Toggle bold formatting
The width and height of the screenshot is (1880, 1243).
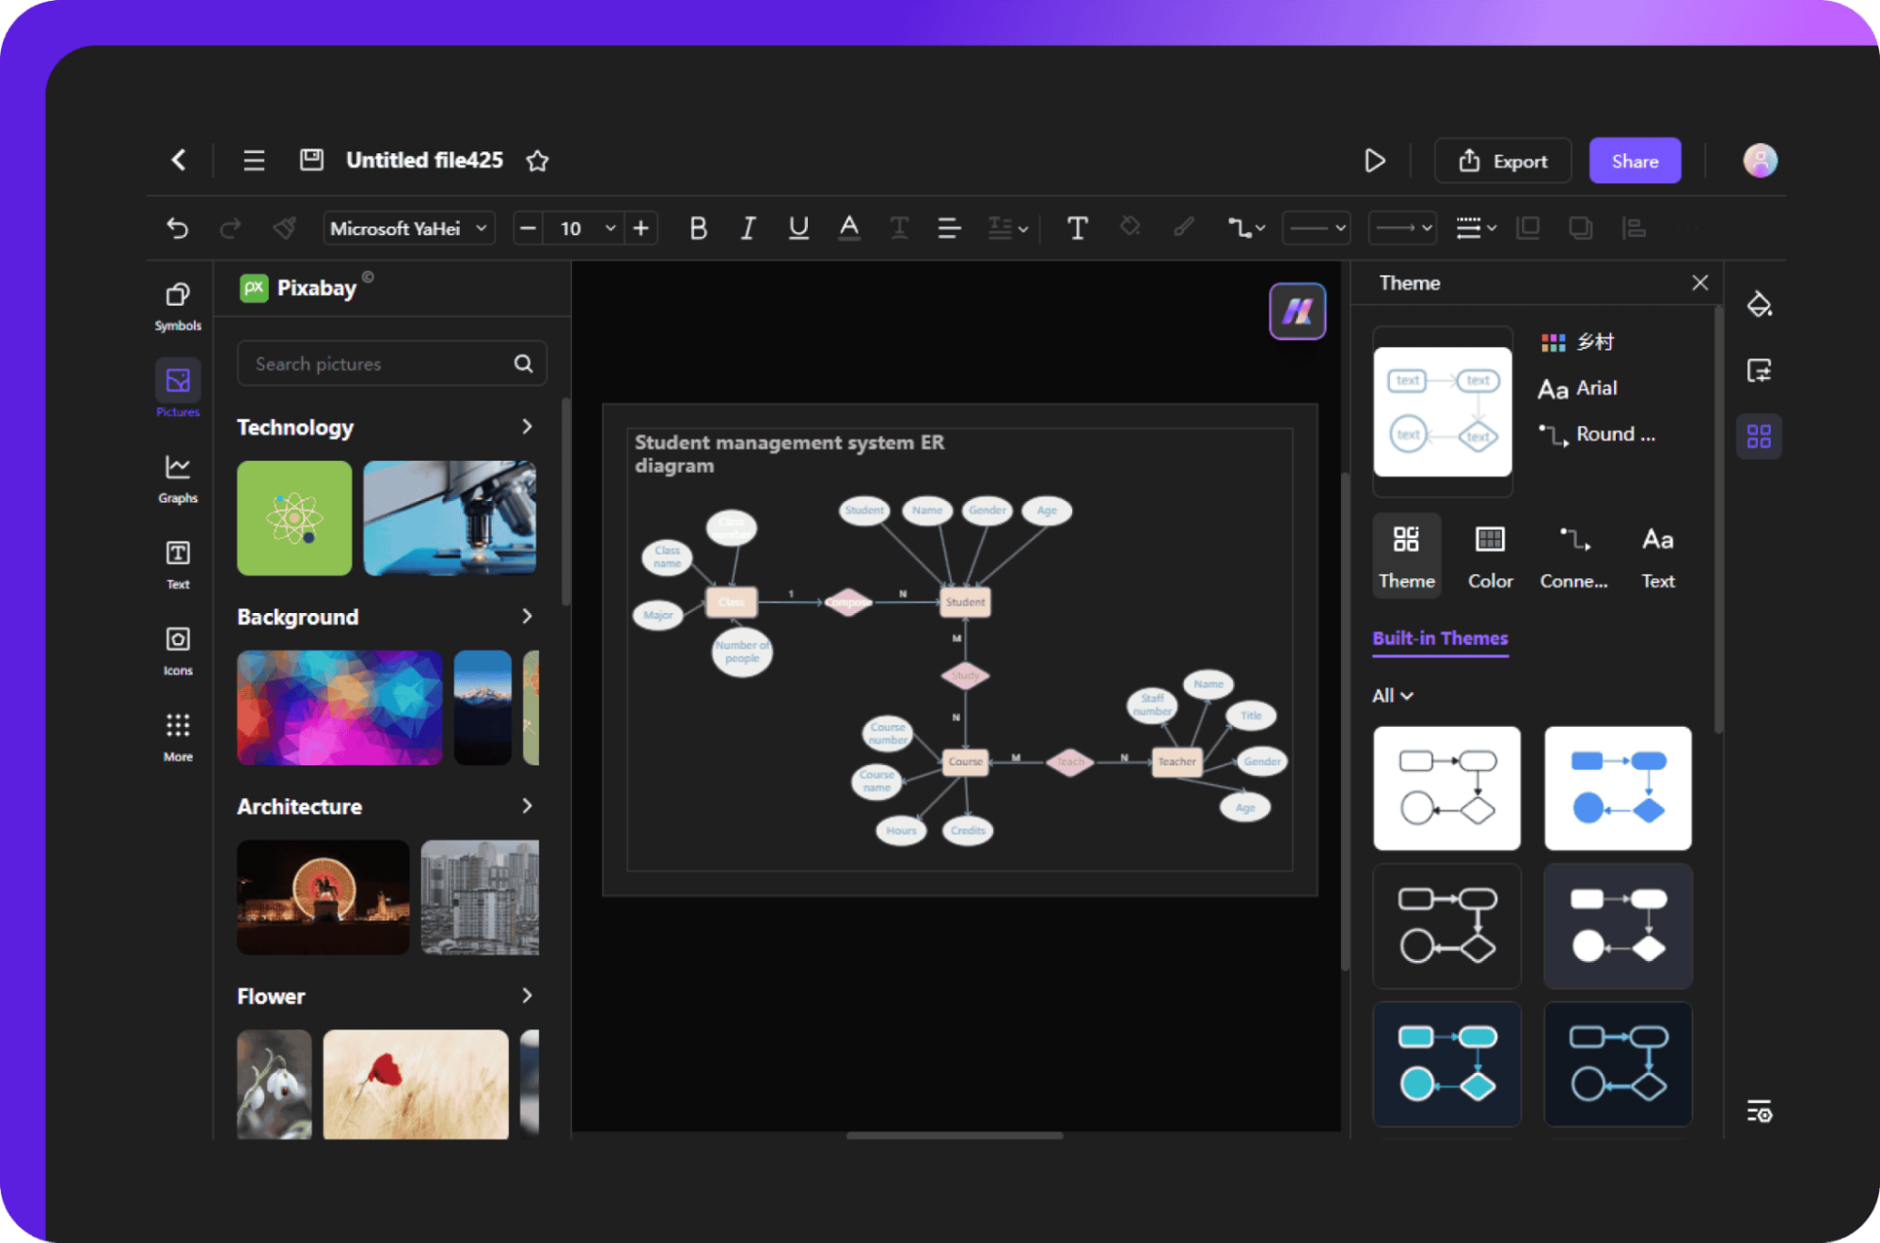tap(698, 228)
